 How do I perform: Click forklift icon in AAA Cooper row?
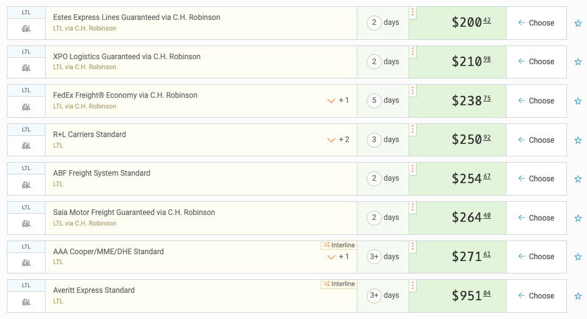tap(26, 263)
